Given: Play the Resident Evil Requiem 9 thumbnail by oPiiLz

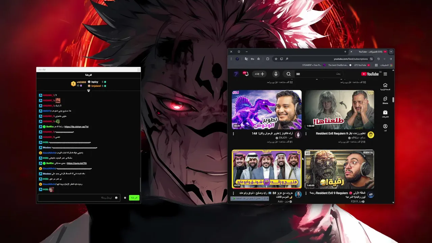Looking at the screenshot, I should click(339, 109).
